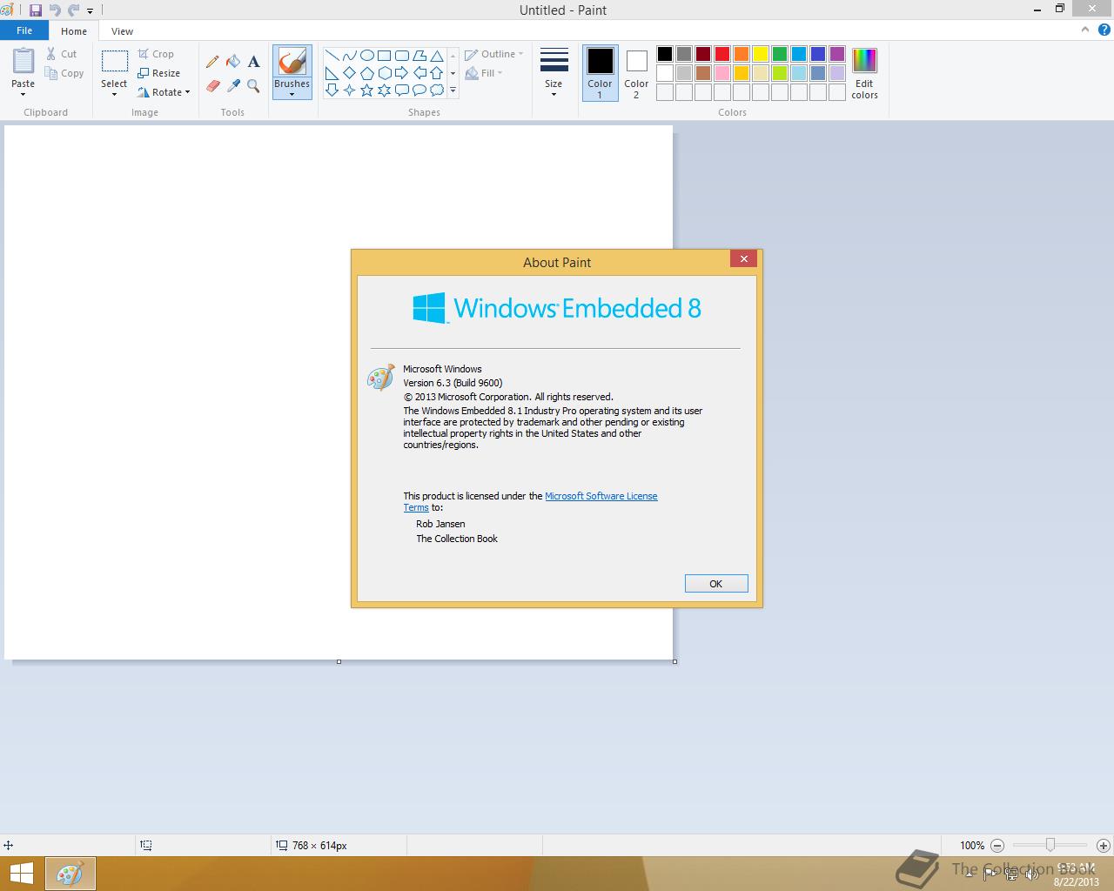Click the Undo arrow in title bar
The height and width of the screenshot is (891, 1114).
point(55,10)
